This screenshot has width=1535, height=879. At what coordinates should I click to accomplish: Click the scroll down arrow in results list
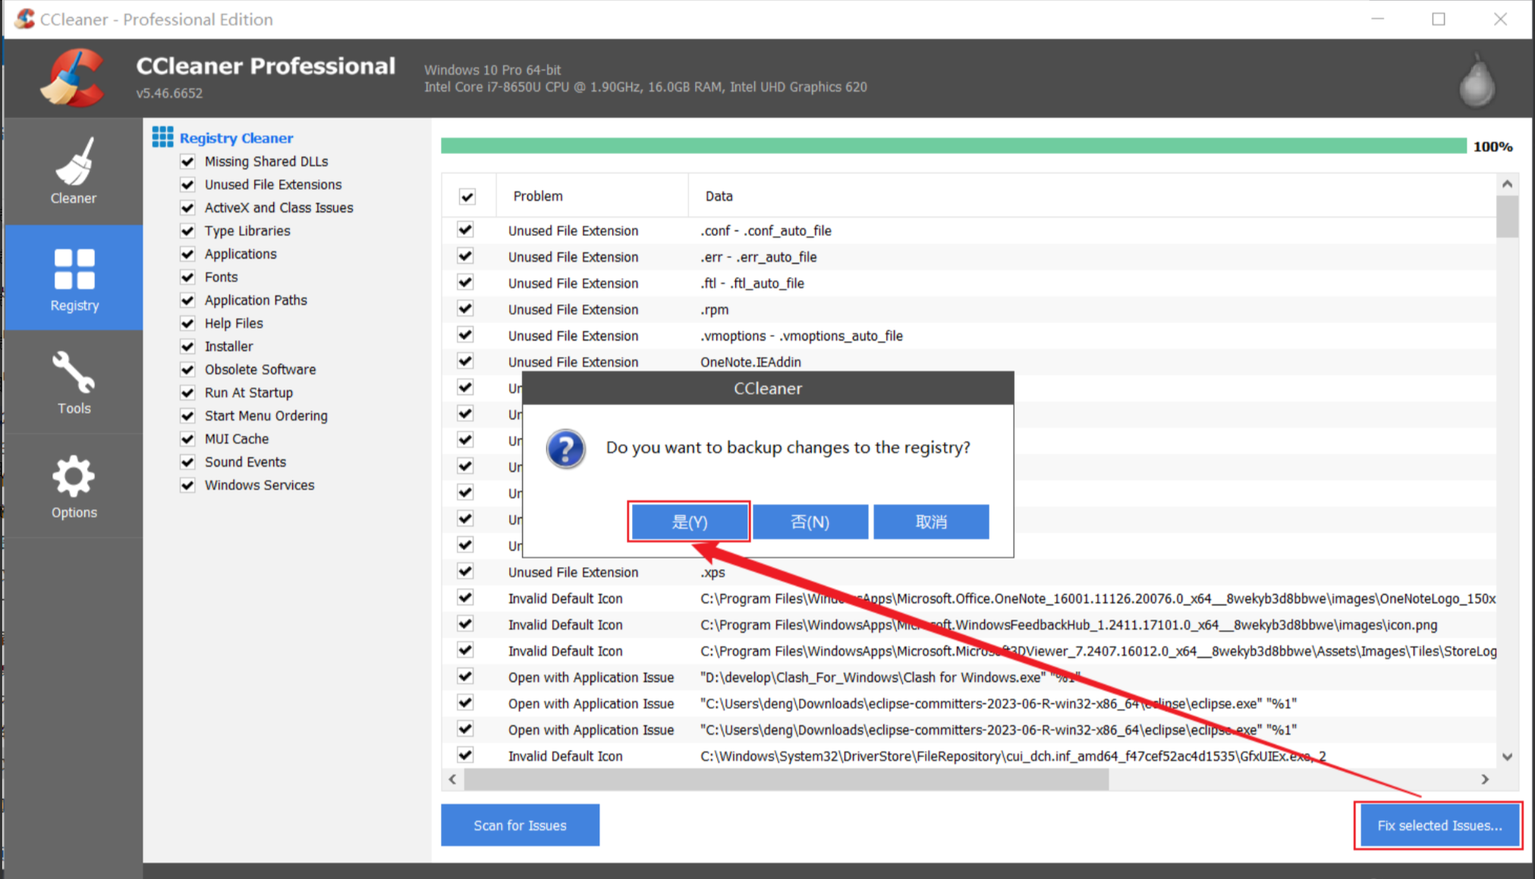click(x=1507, y=757)
